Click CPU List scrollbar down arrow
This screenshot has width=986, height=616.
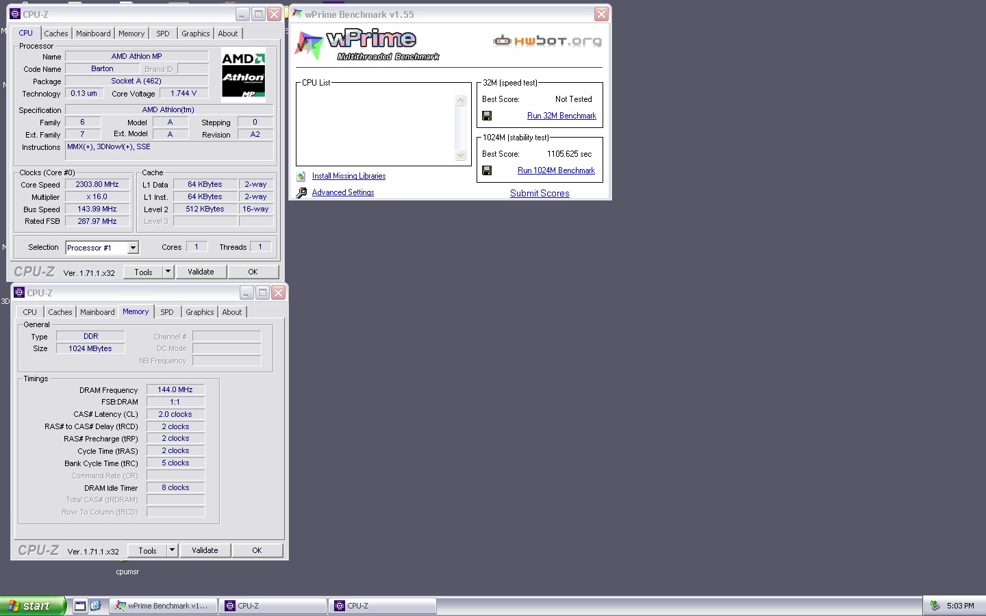pyautogui.click(x=461, y=155)
